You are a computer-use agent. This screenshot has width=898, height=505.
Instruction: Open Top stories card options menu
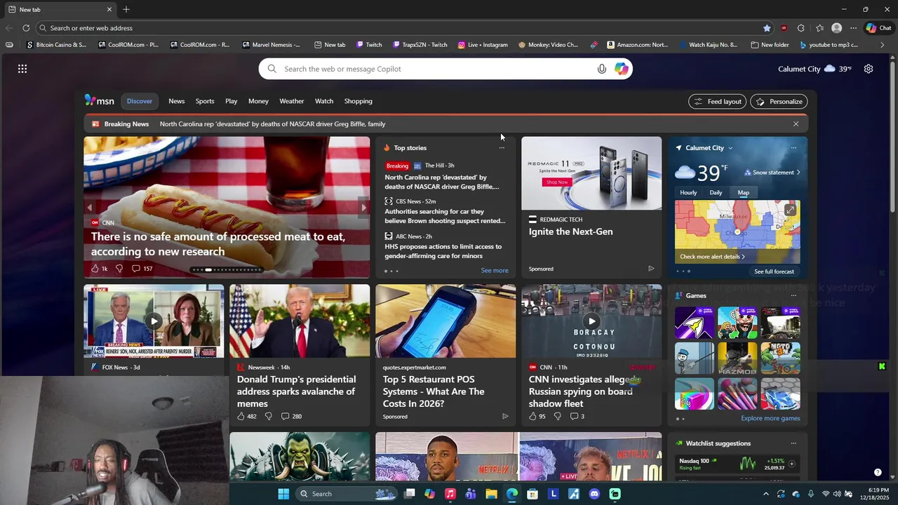[x=502, y=148]
